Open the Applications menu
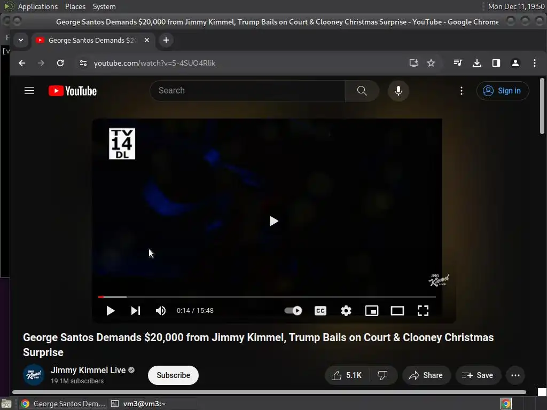 pyautogui.click(x=38, y=6)
